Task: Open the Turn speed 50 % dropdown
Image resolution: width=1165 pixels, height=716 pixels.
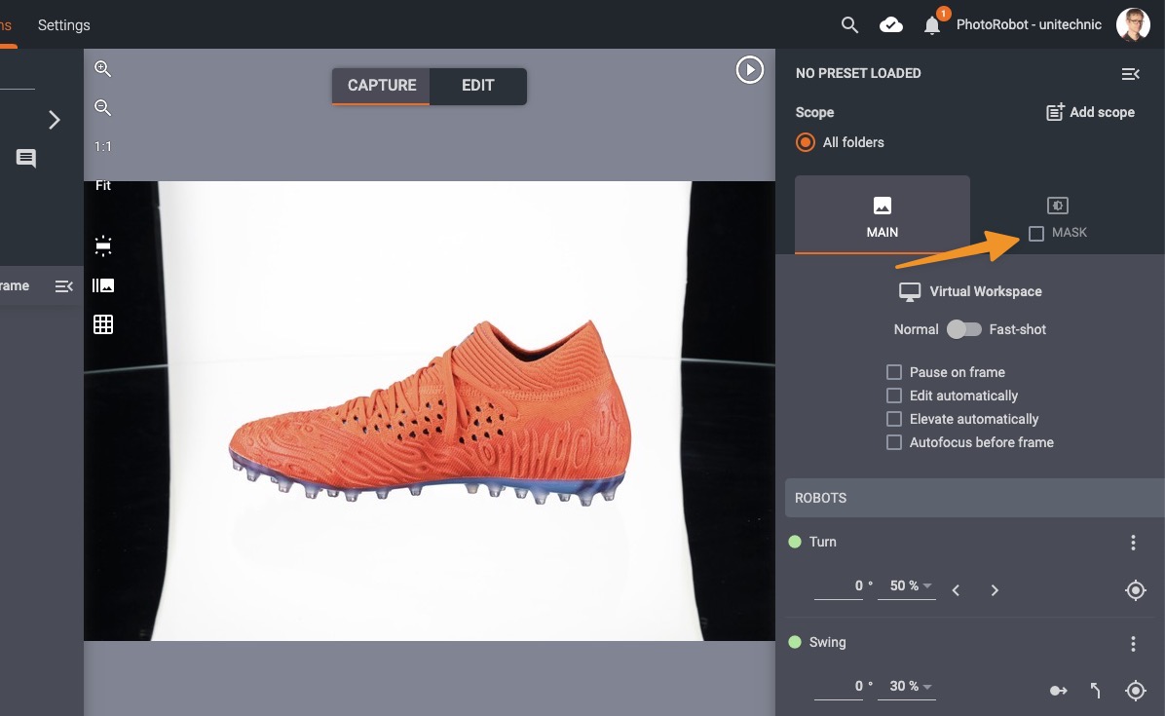Action: pyautogui.click(x=907, y=586)
